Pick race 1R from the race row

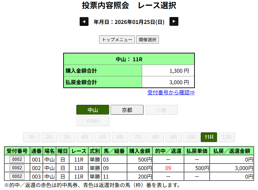tap(31, 137)
